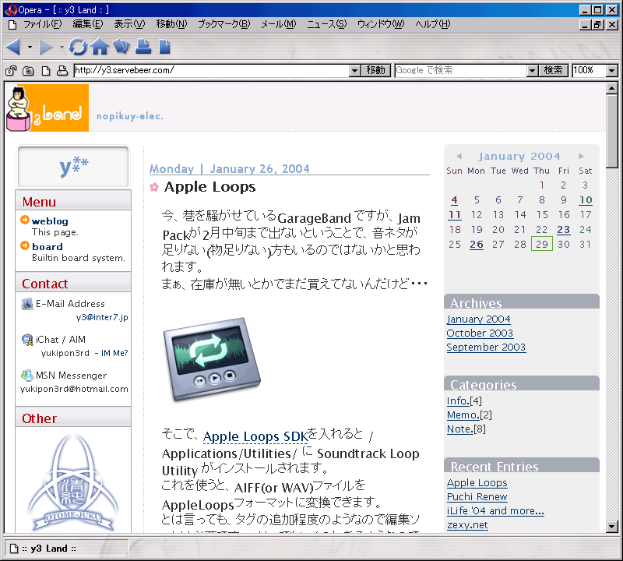Click the 検索 search button
Viewport: 623px width, 561px height.
pyautogui.click(x=553, y=71)
